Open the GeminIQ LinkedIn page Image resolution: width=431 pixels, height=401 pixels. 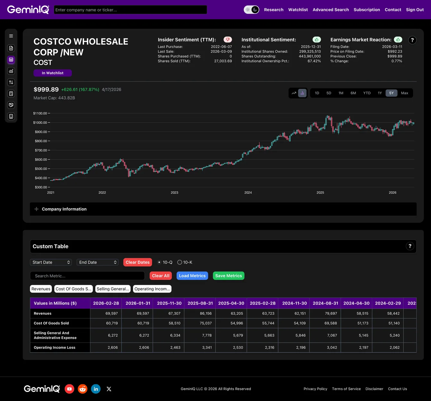96,389
